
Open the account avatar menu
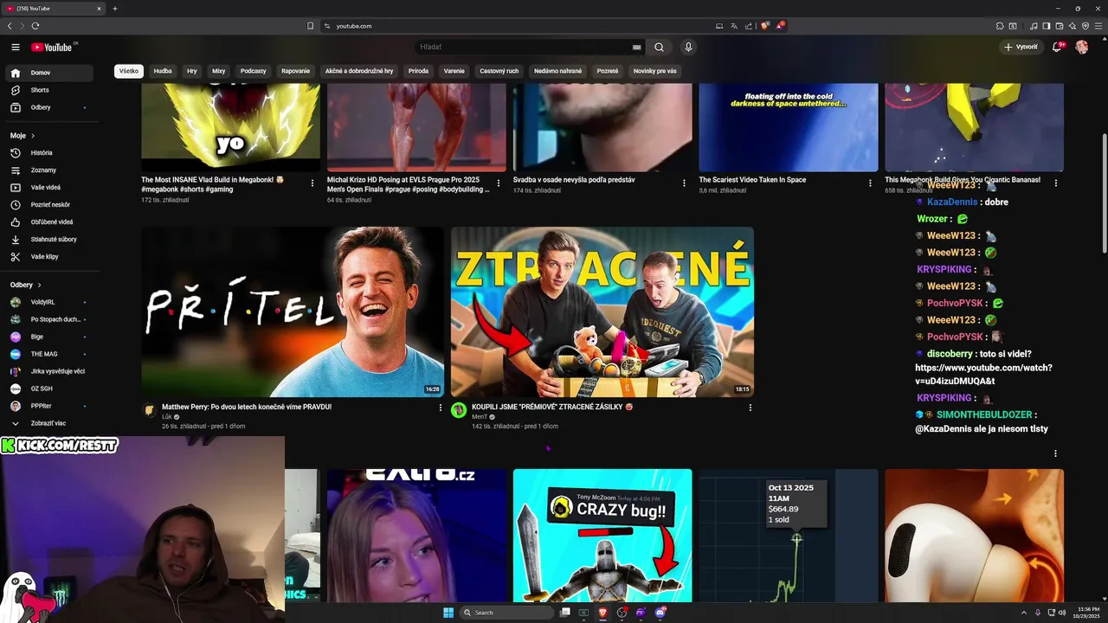point(1081,47)
